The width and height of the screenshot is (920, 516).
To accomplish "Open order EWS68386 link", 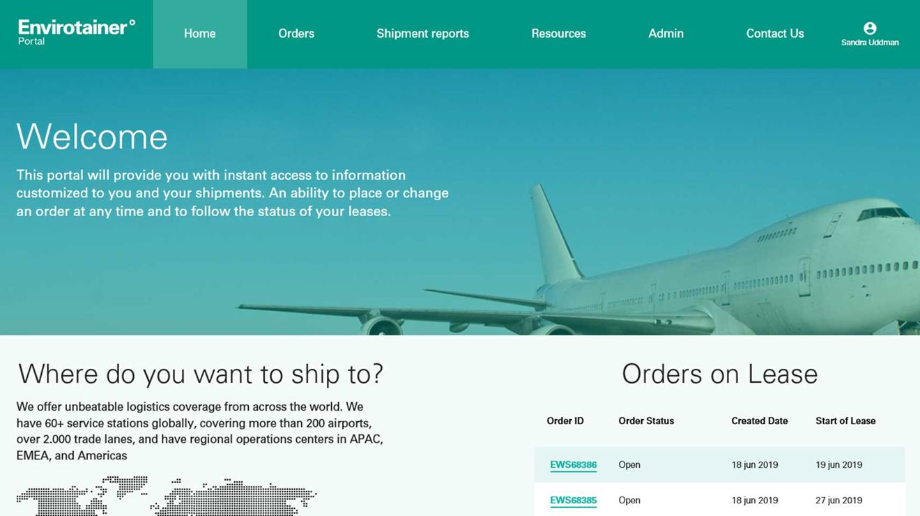I will (x=573, y=465).
